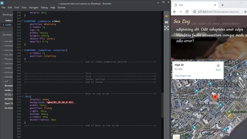The image size is (247, 139).
Task: Click the checkered grid icon in Brackets' right toolbar
Action: pos(166,28)
